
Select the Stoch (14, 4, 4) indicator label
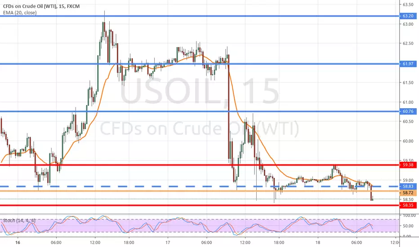pyautogui.click(x=19, y=221)
